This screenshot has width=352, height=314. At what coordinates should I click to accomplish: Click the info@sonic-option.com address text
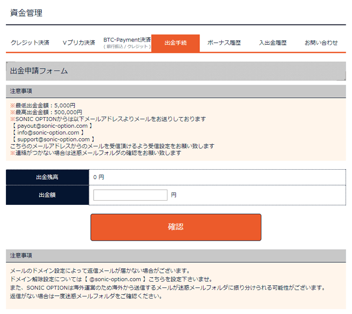48,133
